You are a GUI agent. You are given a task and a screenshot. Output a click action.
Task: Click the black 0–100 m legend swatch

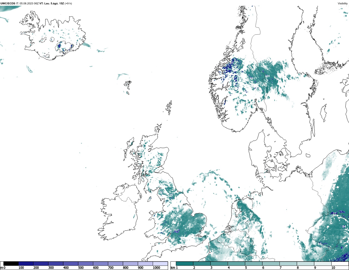pyautogui.click(x=11, y=264)
